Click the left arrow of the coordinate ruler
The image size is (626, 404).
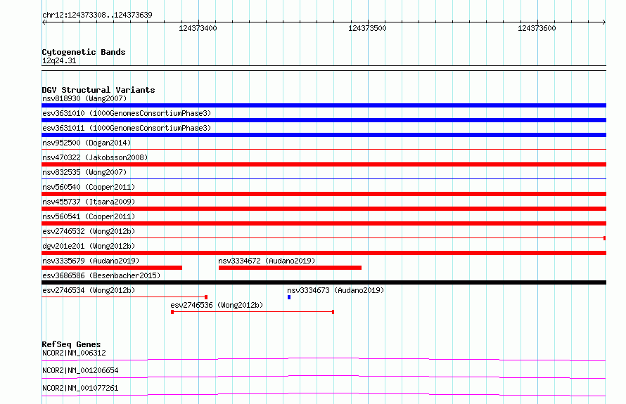coord(44,22)
